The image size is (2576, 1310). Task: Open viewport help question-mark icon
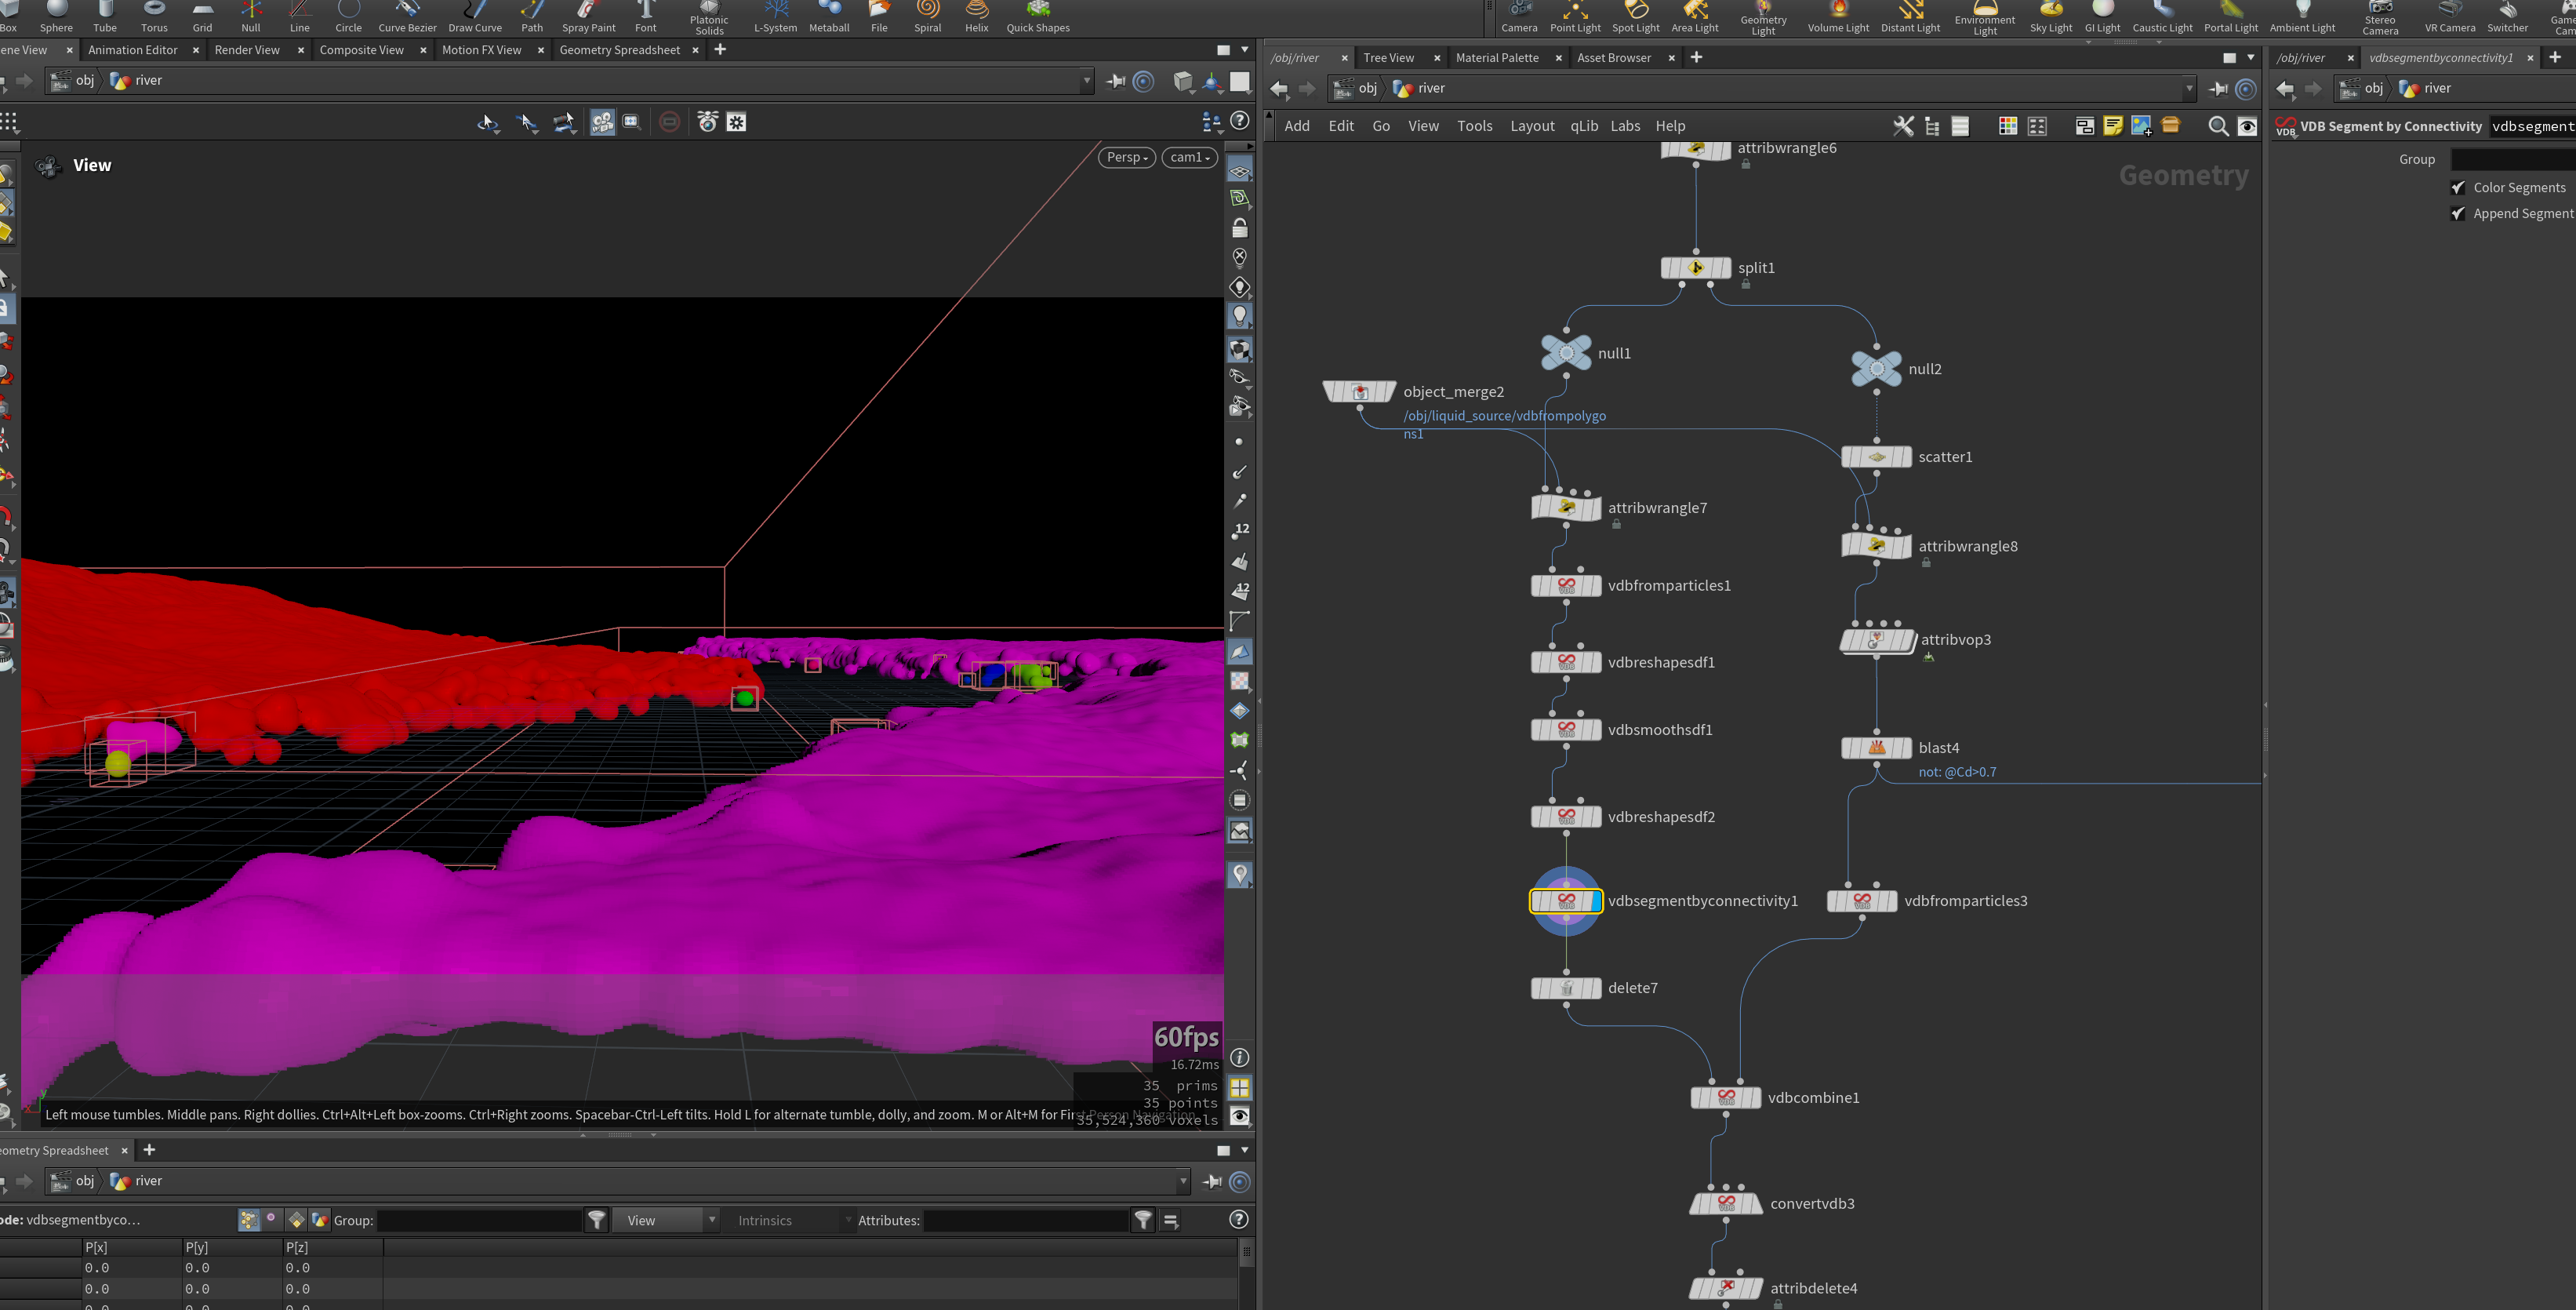[1240, 121]
